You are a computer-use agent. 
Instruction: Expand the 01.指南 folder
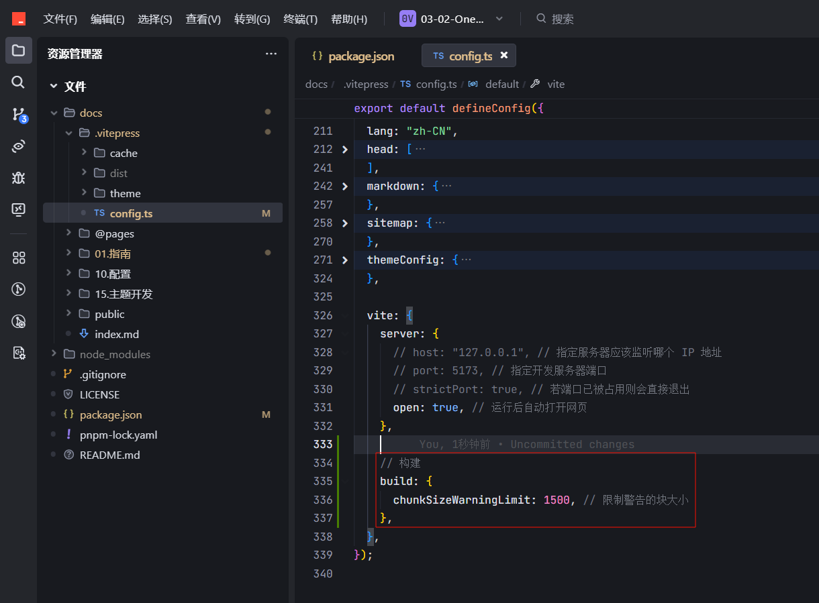pyautogui.click(x=68, y=254)
